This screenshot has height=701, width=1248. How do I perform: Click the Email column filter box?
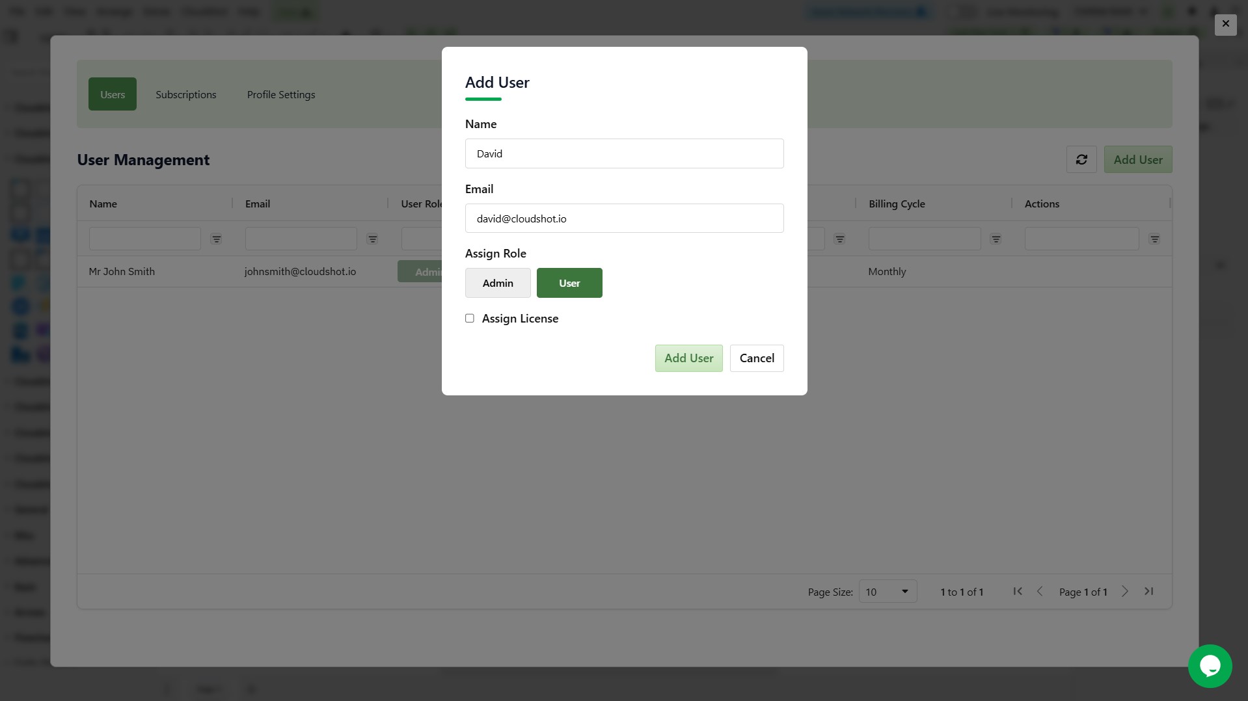[301, 239]
